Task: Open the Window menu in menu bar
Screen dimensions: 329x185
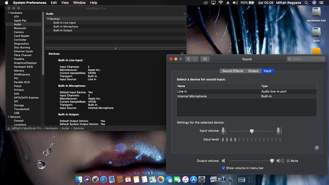Action: pos(80,3)
